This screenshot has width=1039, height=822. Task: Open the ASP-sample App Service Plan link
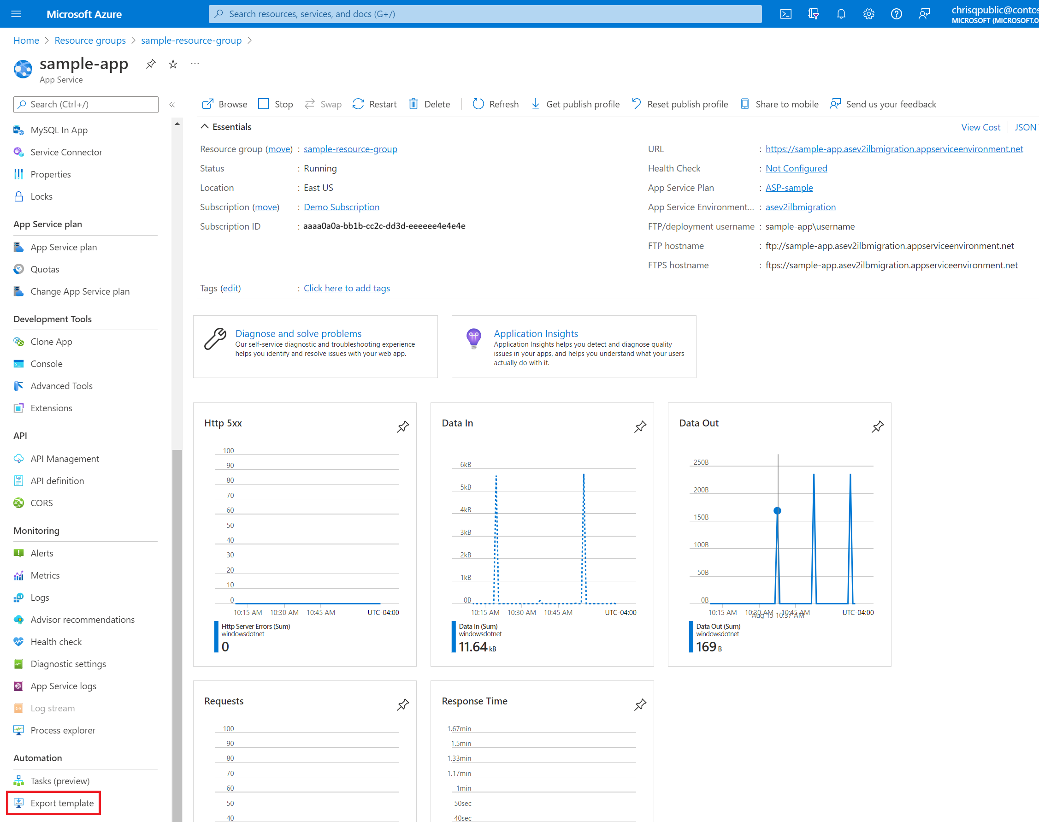(788, 187)
